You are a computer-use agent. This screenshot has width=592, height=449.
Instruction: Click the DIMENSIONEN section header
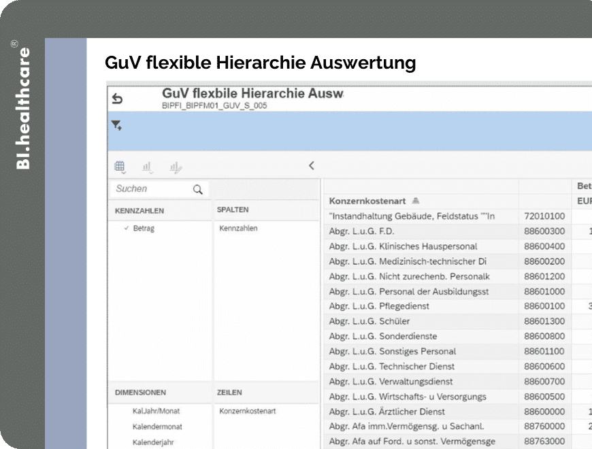pos(140,393)
